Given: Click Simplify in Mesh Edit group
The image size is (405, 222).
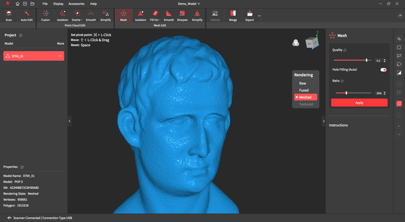Looking at the screenshot, I should (x=197, y=16).
